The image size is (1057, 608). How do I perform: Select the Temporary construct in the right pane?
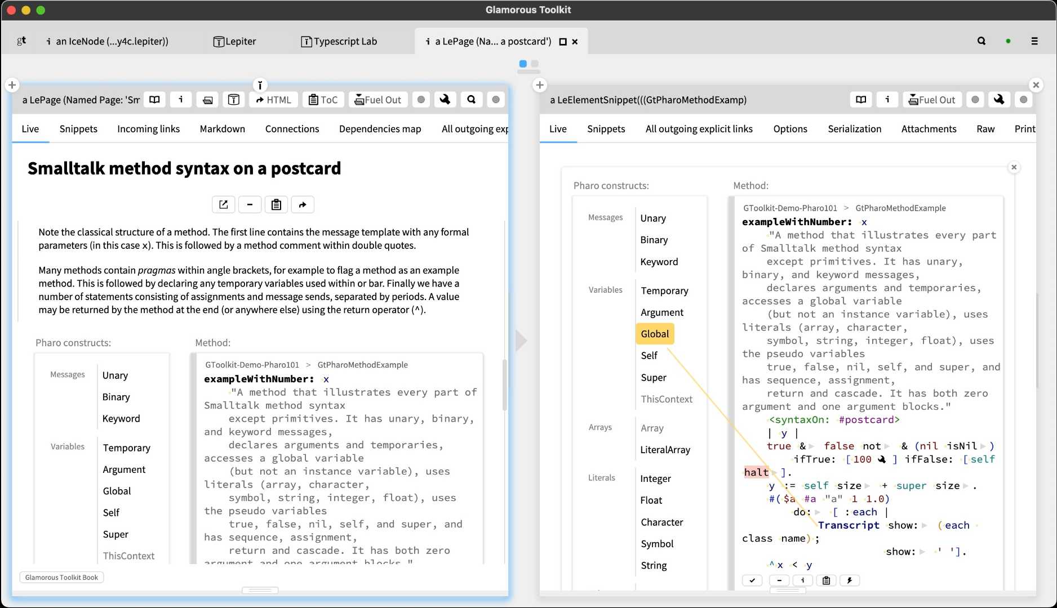[664, 290]
